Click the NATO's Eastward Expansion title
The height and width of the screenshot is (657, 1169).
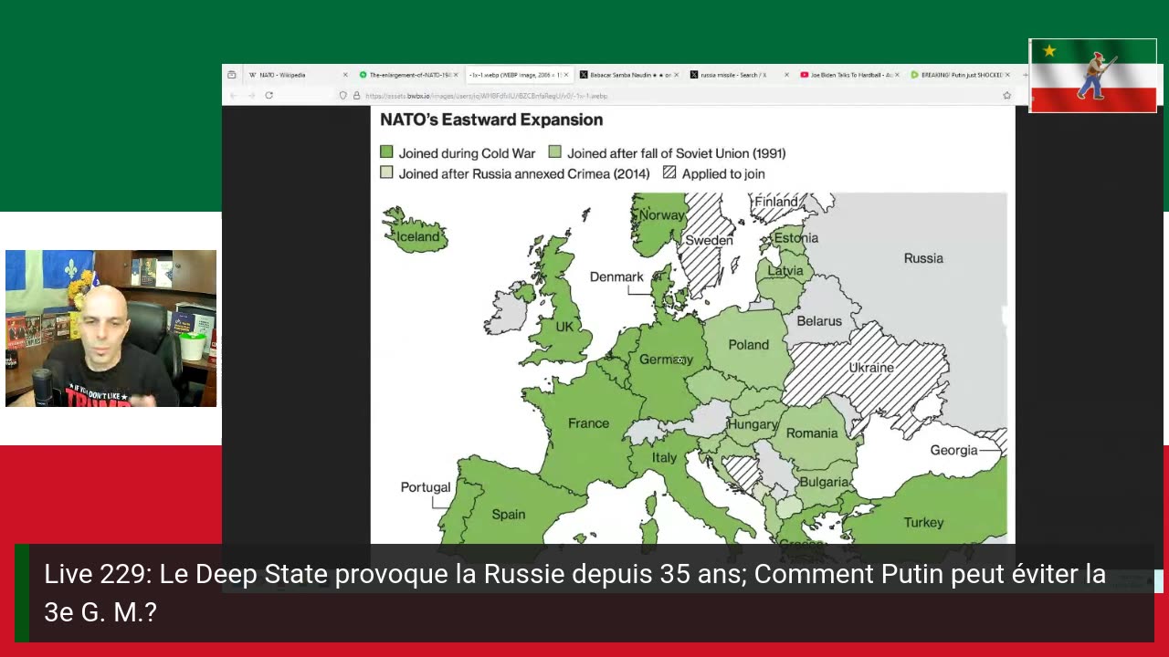click(x=491, y=120)
